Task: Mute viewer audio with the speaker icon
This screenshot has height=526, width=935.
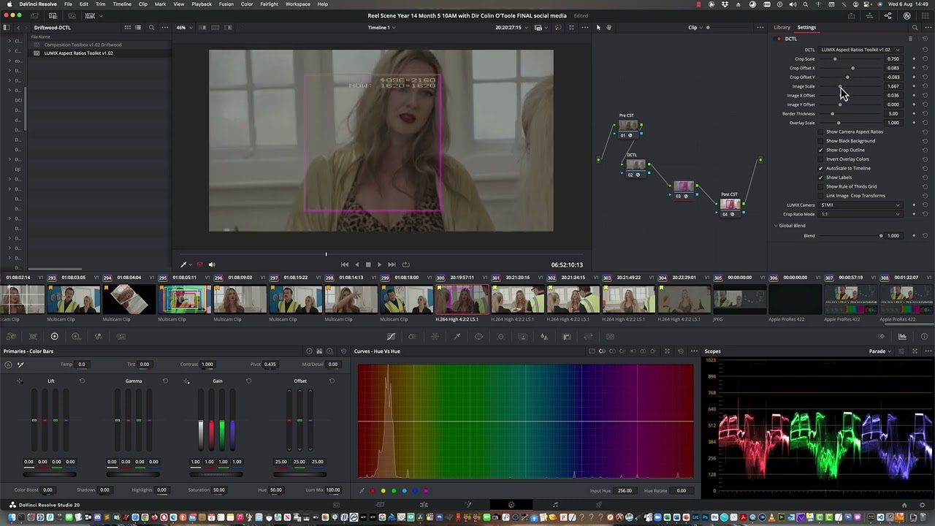Action: (x=212, y=264)
